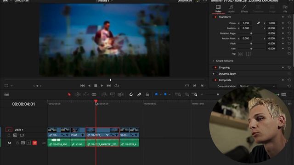Go to next edit point icon
This screenshot has height=165, width=294.
[194, 86]
